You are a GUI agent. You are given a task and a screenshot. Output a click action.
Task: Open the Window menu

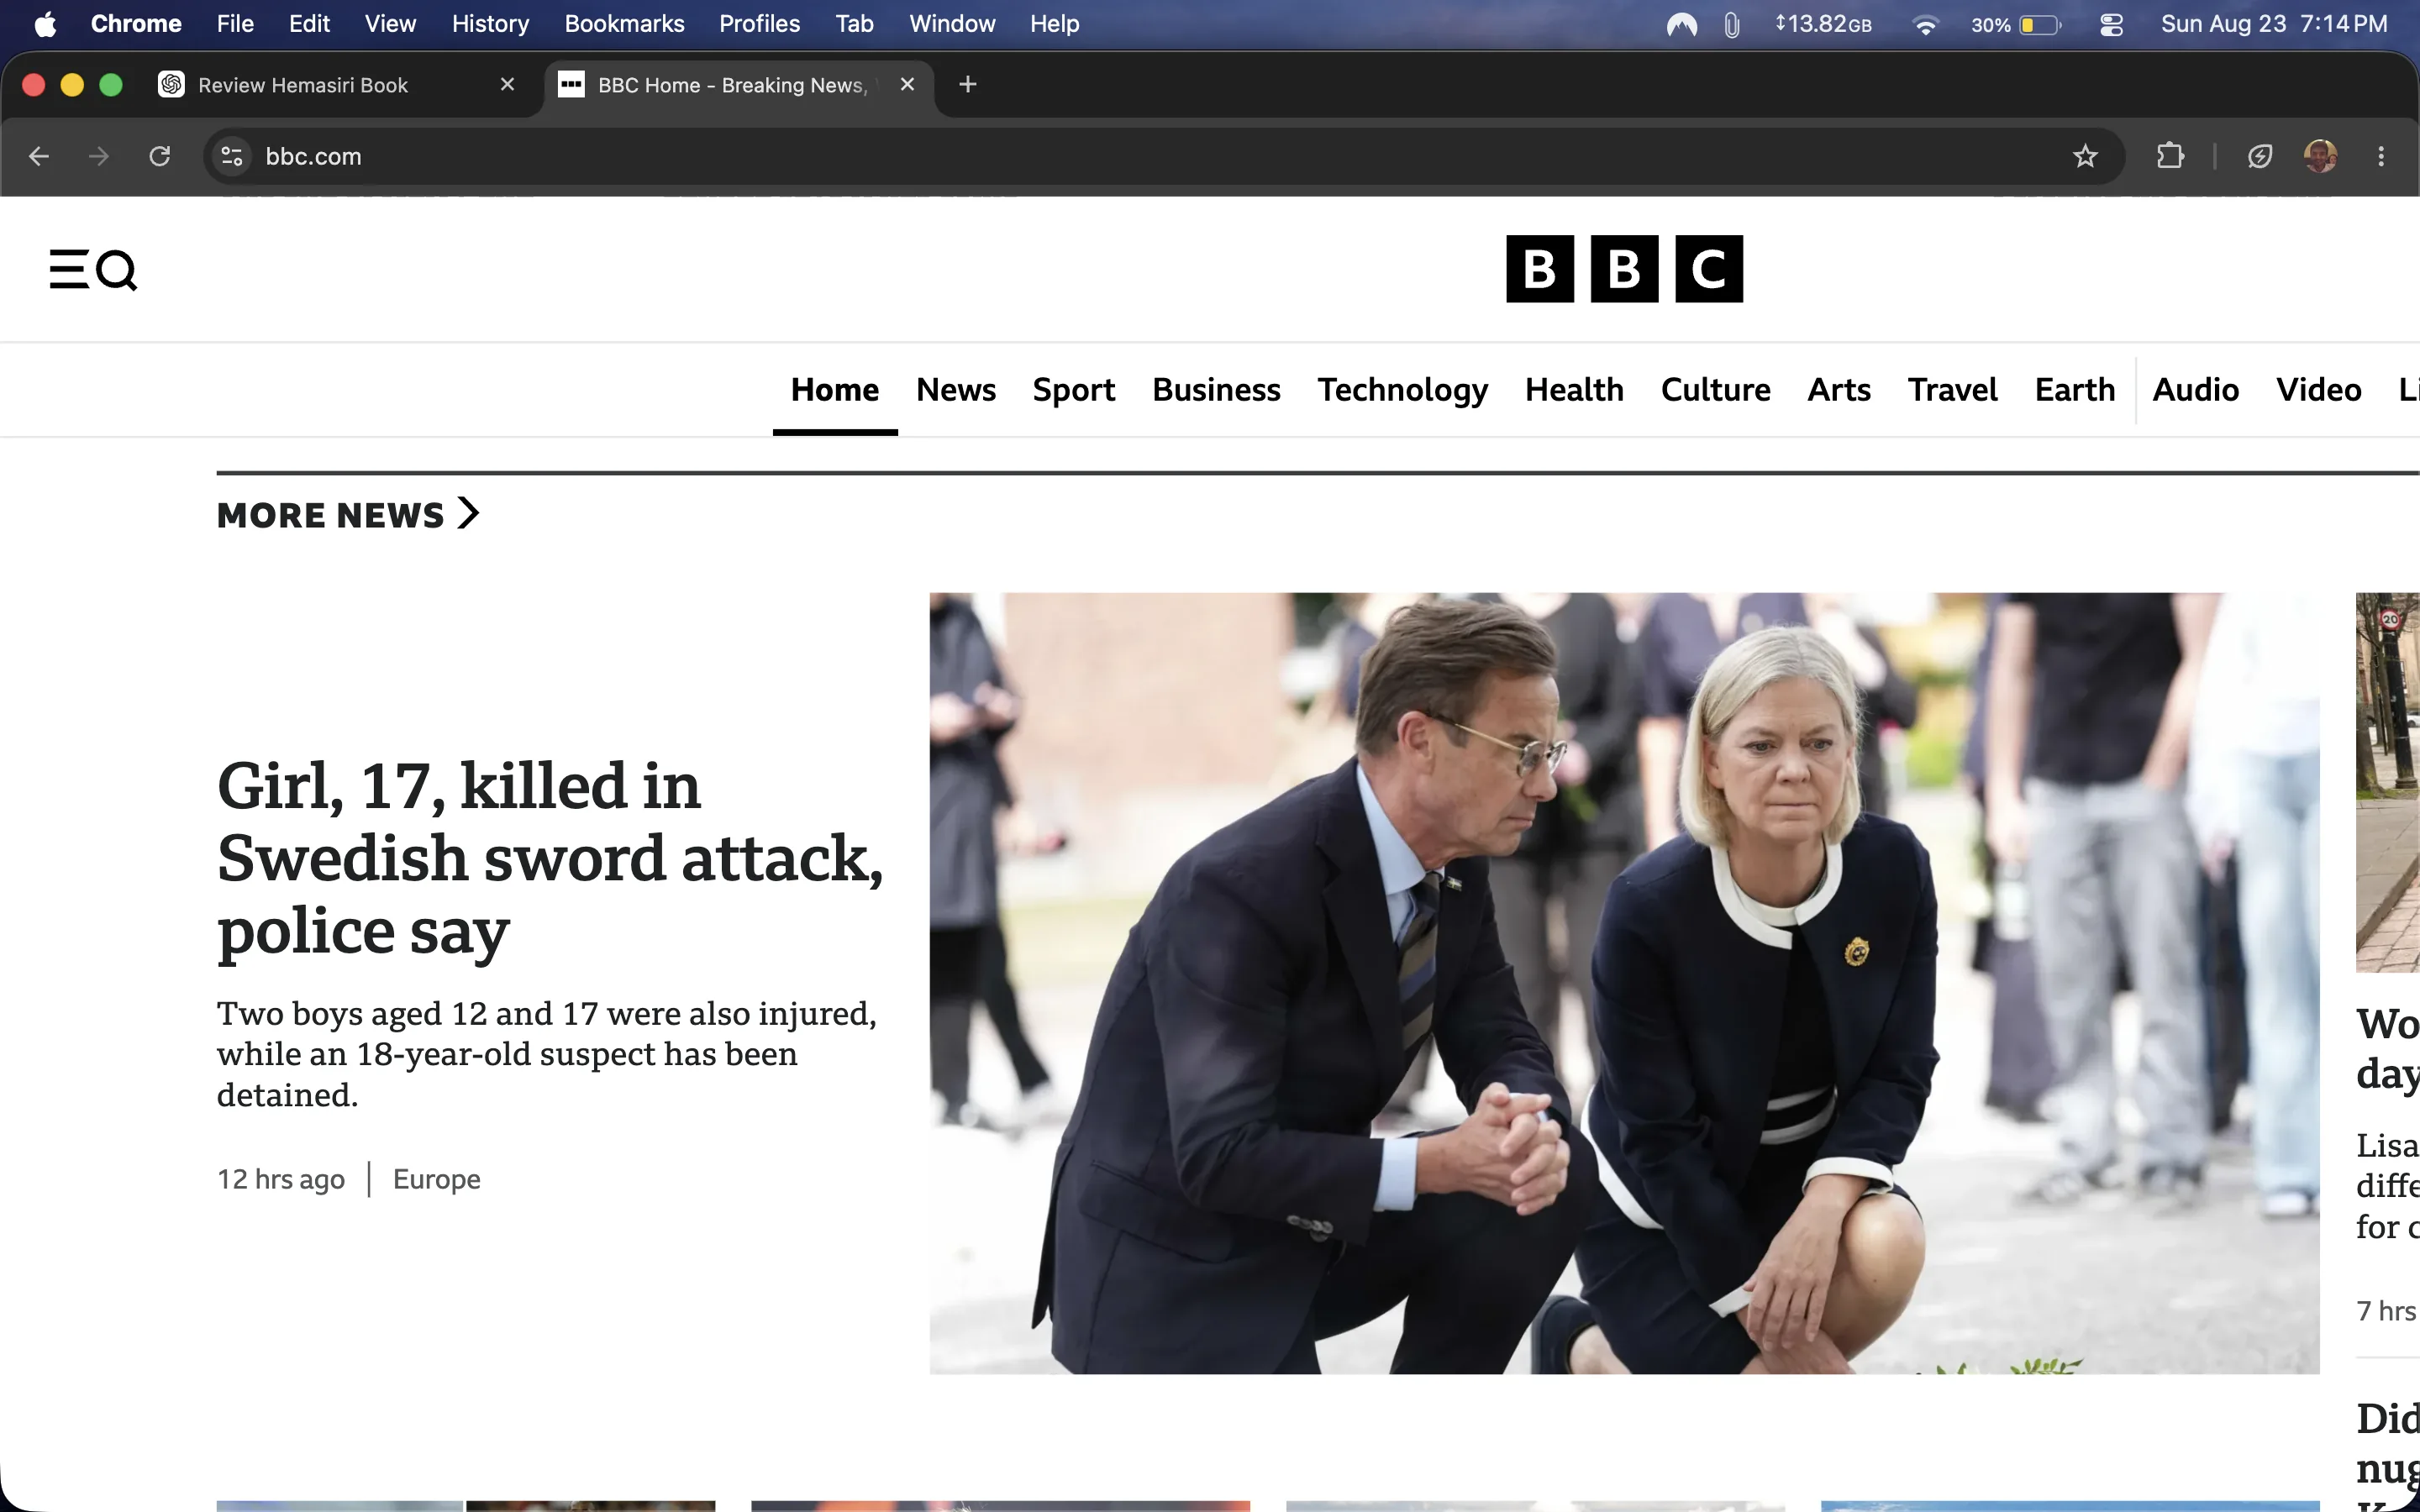[952, 24]
